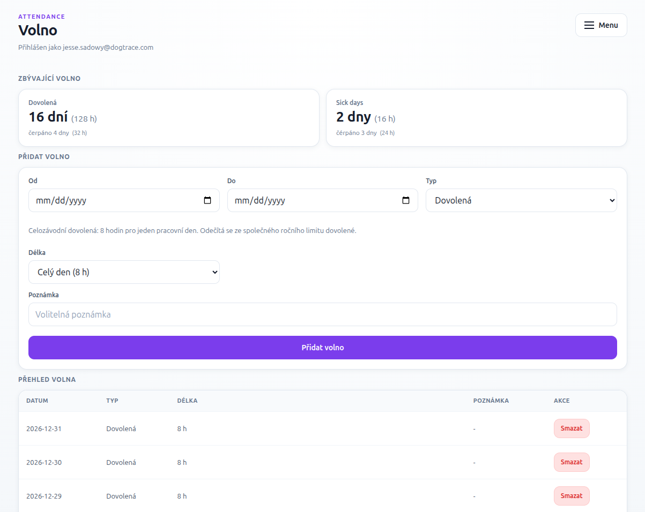This screenshot has height=512, width=645.
Task: Click the hamburger icon in Menu
Action: (589, 25)
